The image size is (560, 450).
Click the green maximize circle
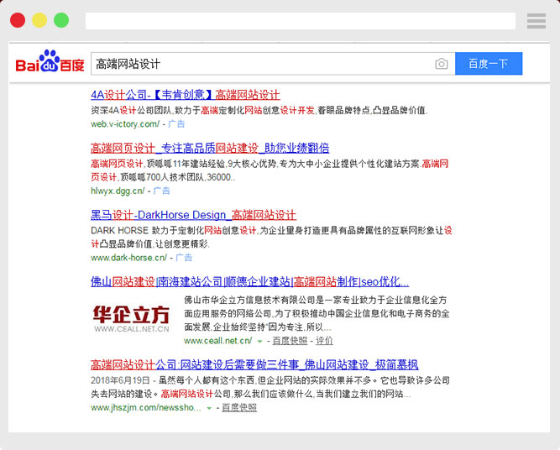coord(61,20)
